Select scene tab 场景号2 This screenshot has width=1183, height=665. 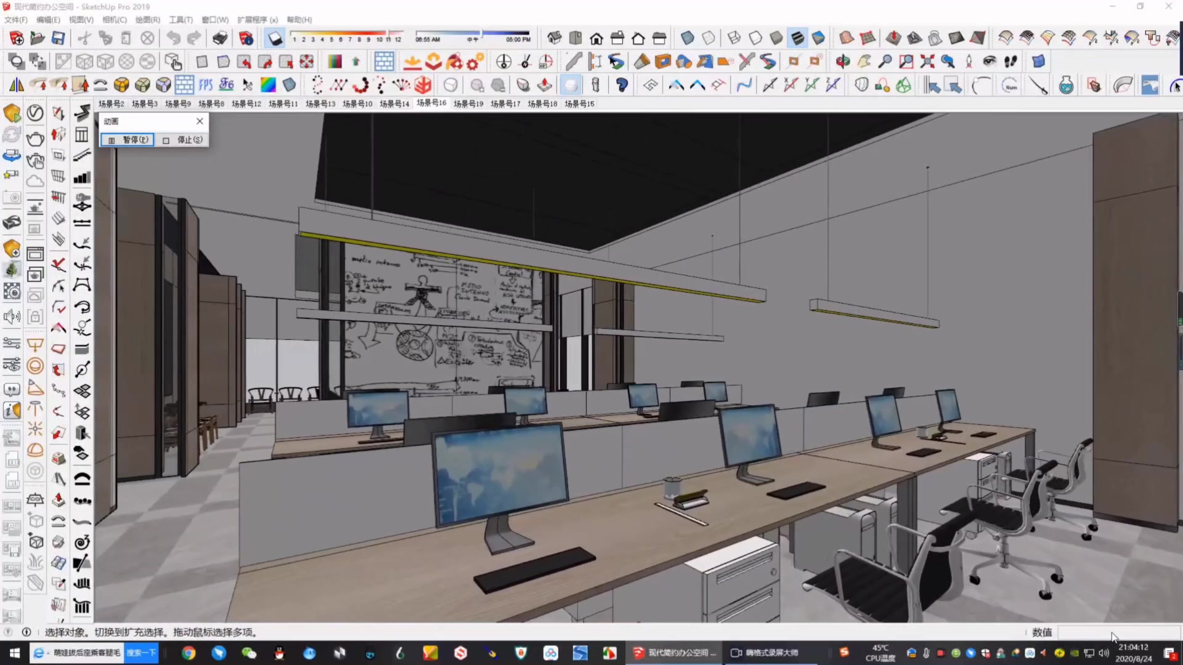(112, 103)
